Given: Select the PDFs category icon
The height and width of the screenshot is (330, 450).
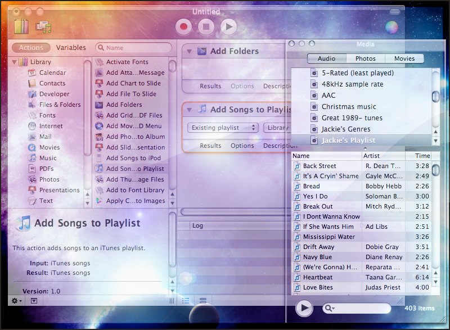Looking at the screenshot, I should (x=32, y=169).
